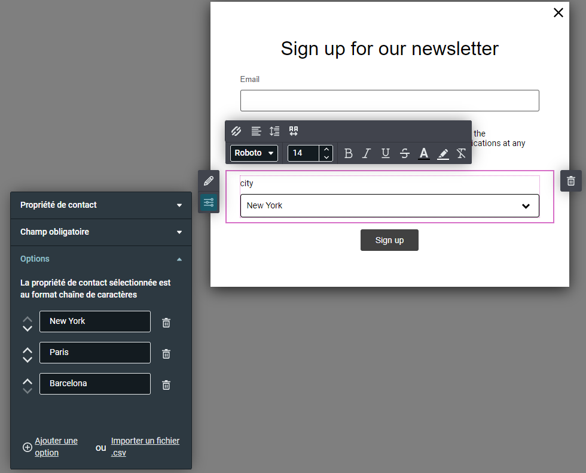This screenshot has height=473, width=586.
Task: Click the Email input field
Action: pos(390,101)
